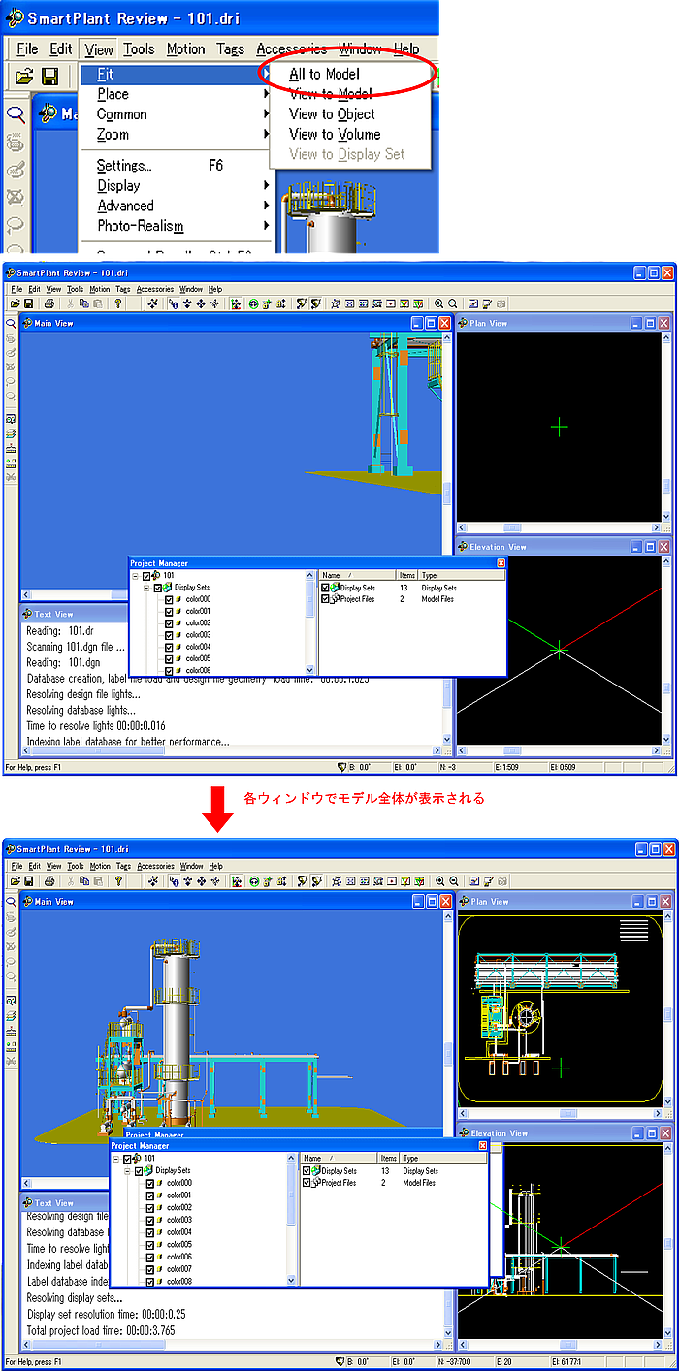Click Copy icon in bottom screenshot toolbar
Screen dimensions: 679x1371
[84, 881]
